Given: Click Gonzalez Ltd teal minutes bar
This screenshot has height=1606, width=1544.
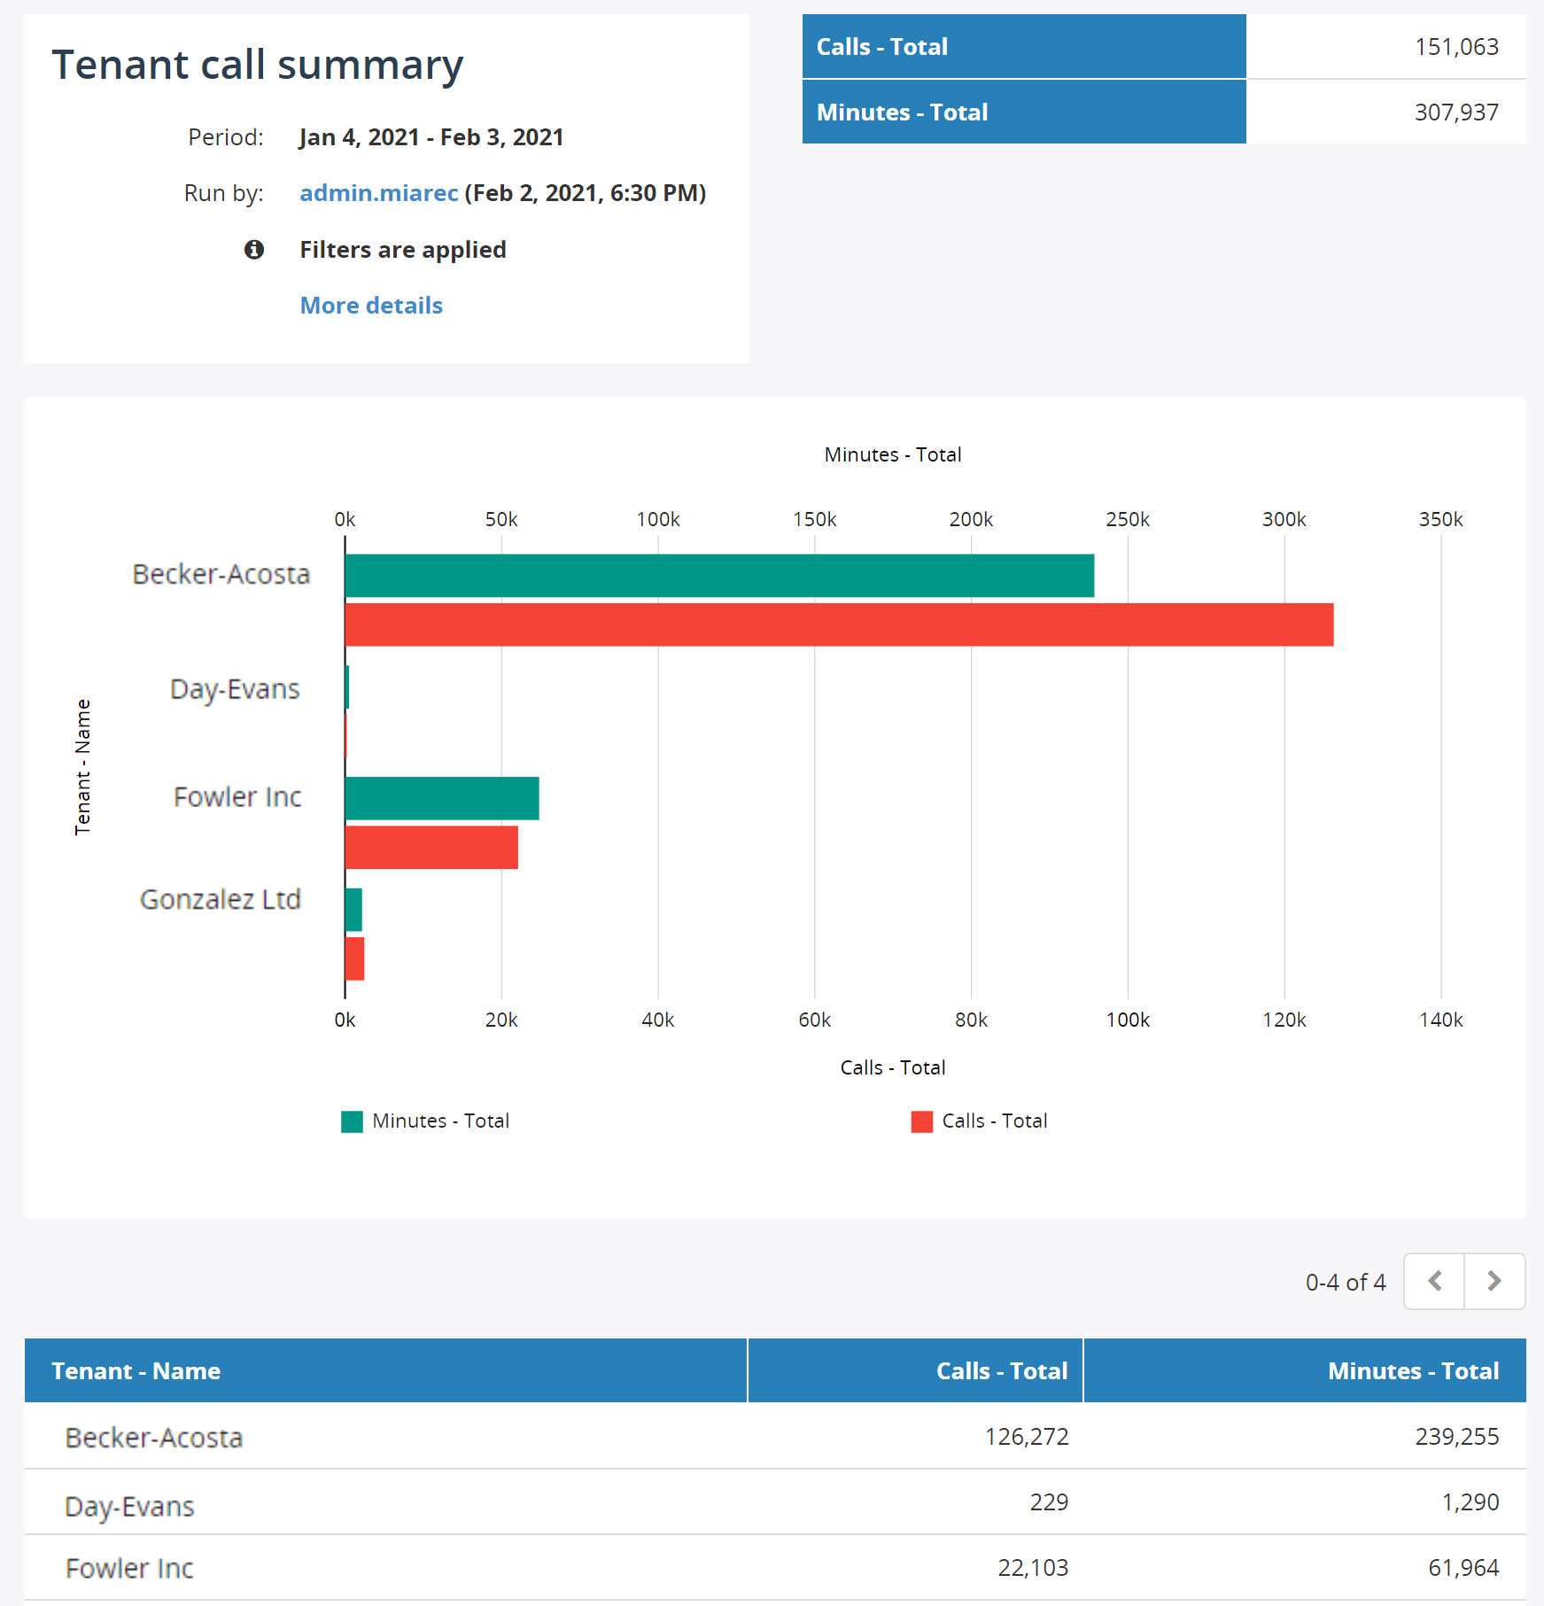Looking at the screenshot, I should click(x=353, y=910).
